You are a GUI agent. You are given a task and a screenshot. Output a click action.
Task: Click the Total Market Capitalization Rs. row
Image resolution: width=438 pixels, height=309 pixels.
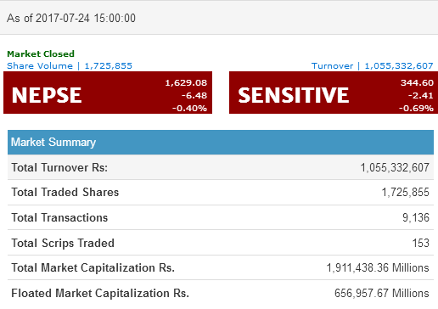point(221,267)
